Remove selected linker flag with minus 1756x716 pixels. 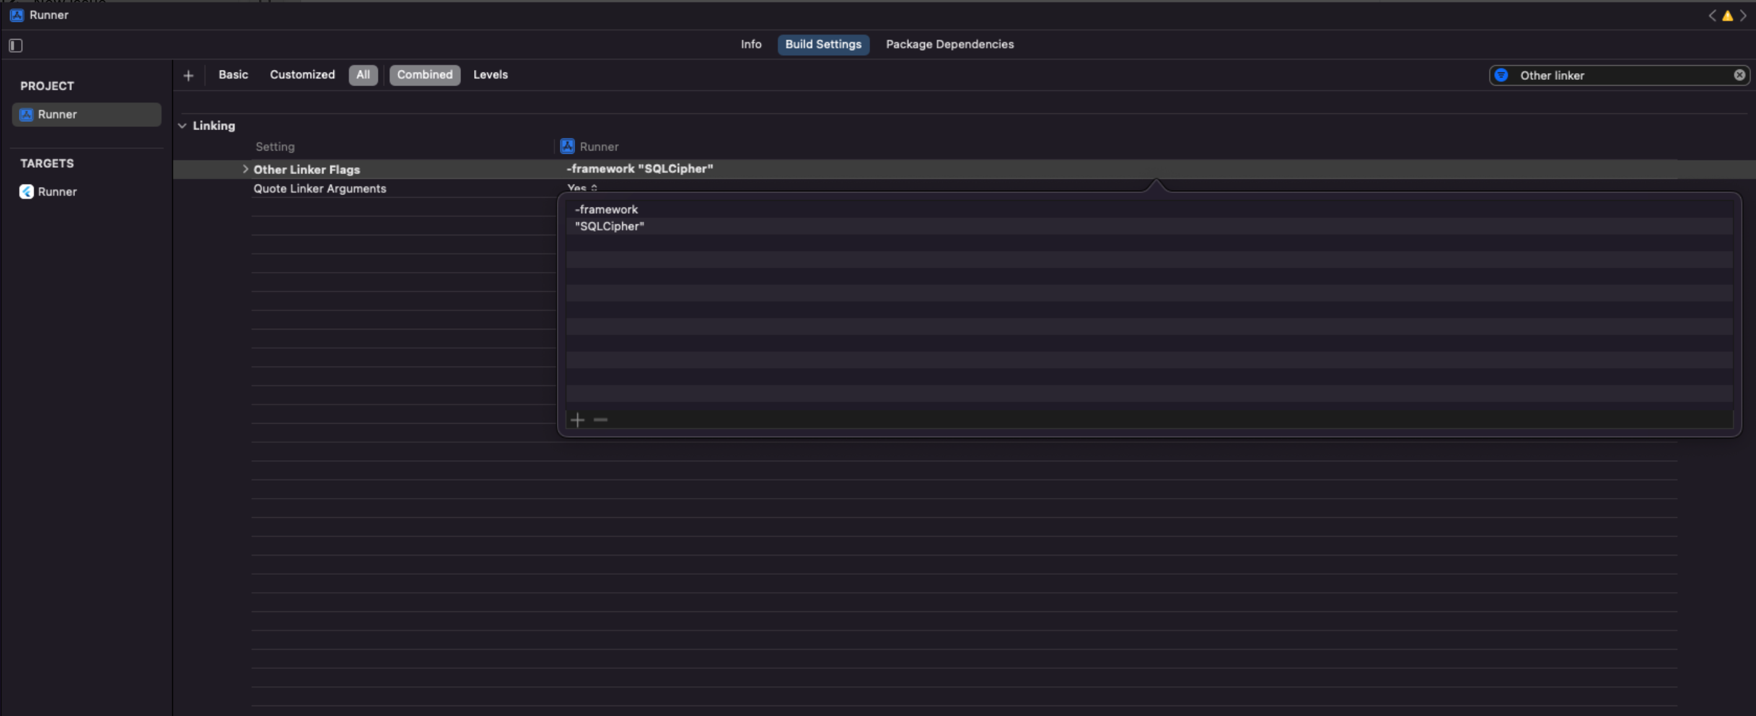[600, 420]
